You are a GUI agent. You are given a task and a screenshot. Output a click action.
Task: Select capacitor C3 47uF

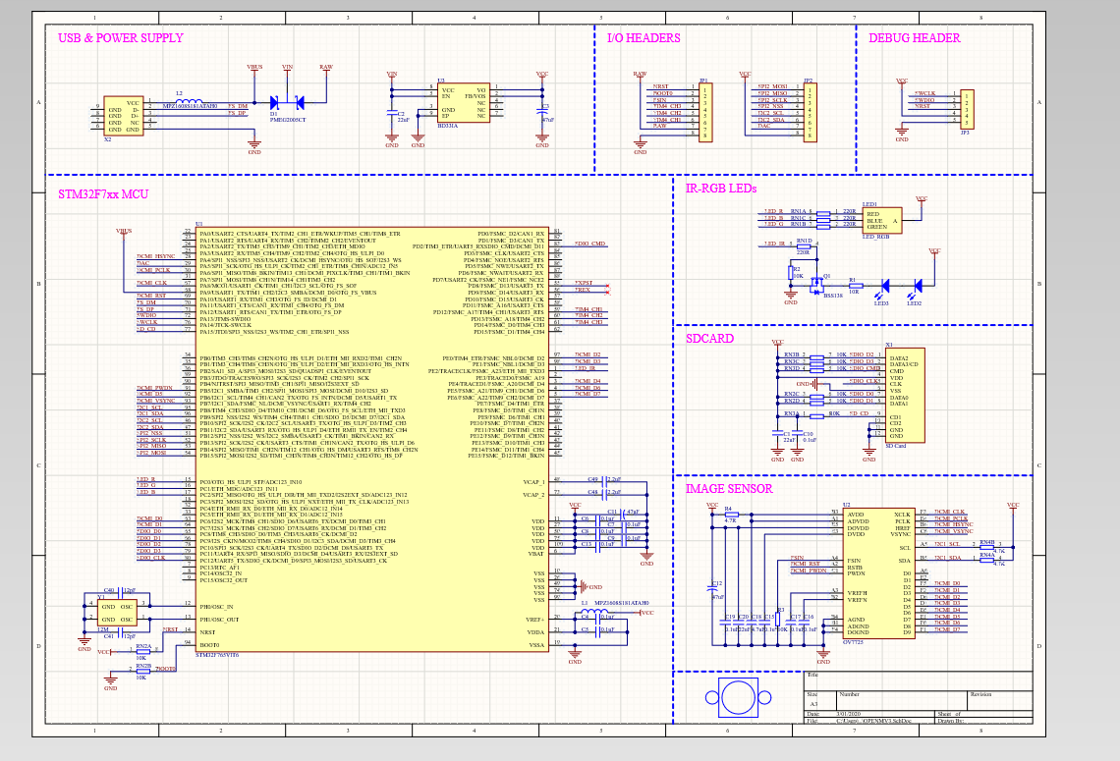pos(543,112)
